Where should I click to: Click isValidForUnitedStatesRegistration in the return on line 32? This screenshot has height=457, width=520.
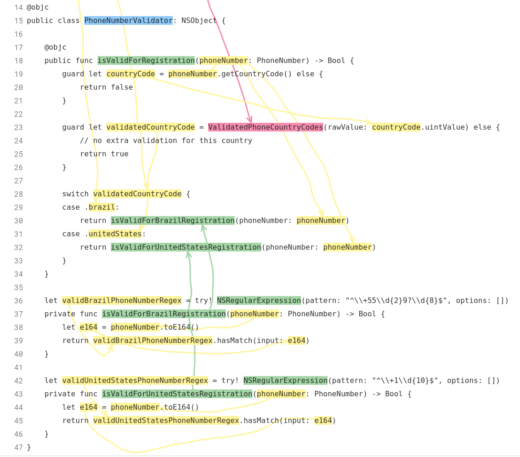click(x=186, y=247)
